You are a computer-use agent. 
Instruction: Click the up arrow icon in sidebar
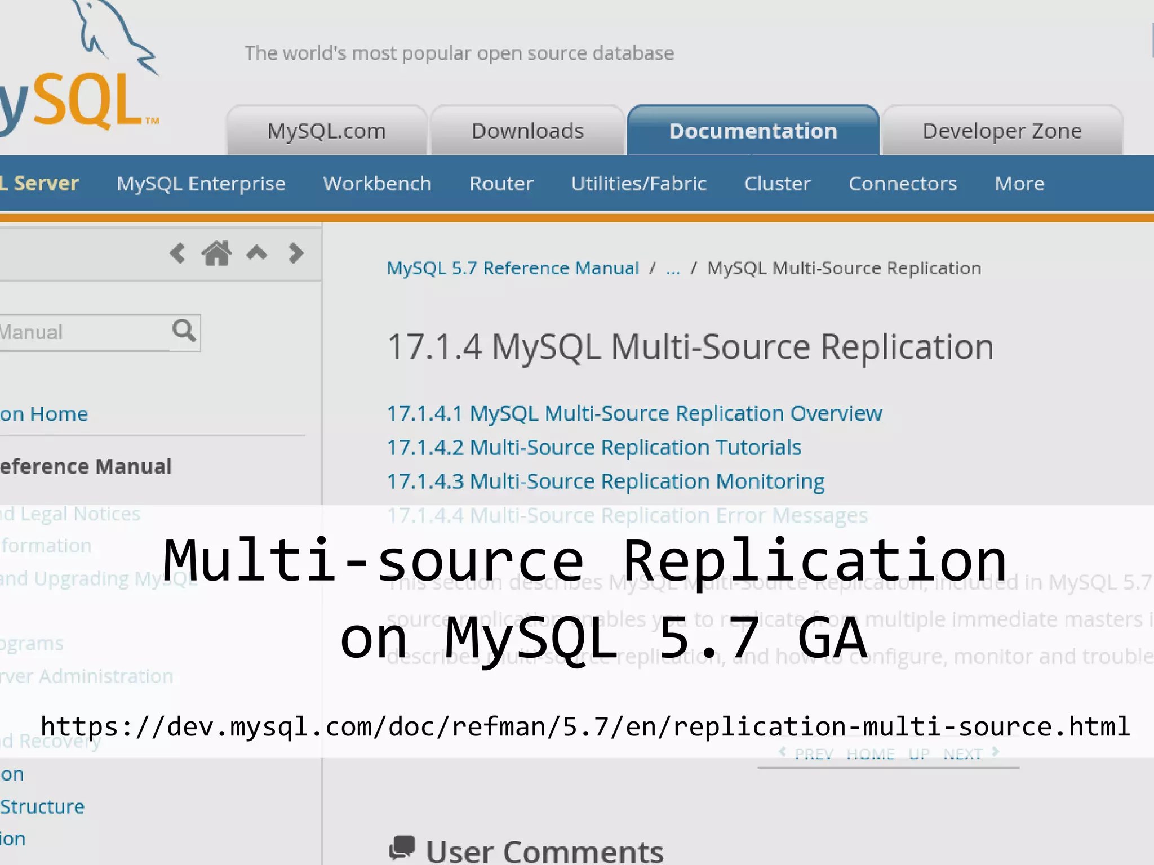pos(256,252)
